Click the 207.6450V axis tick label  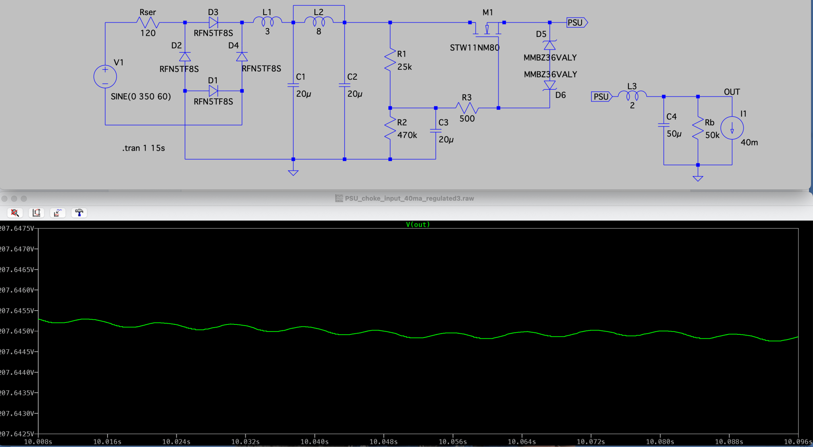(x=17, y=331)
